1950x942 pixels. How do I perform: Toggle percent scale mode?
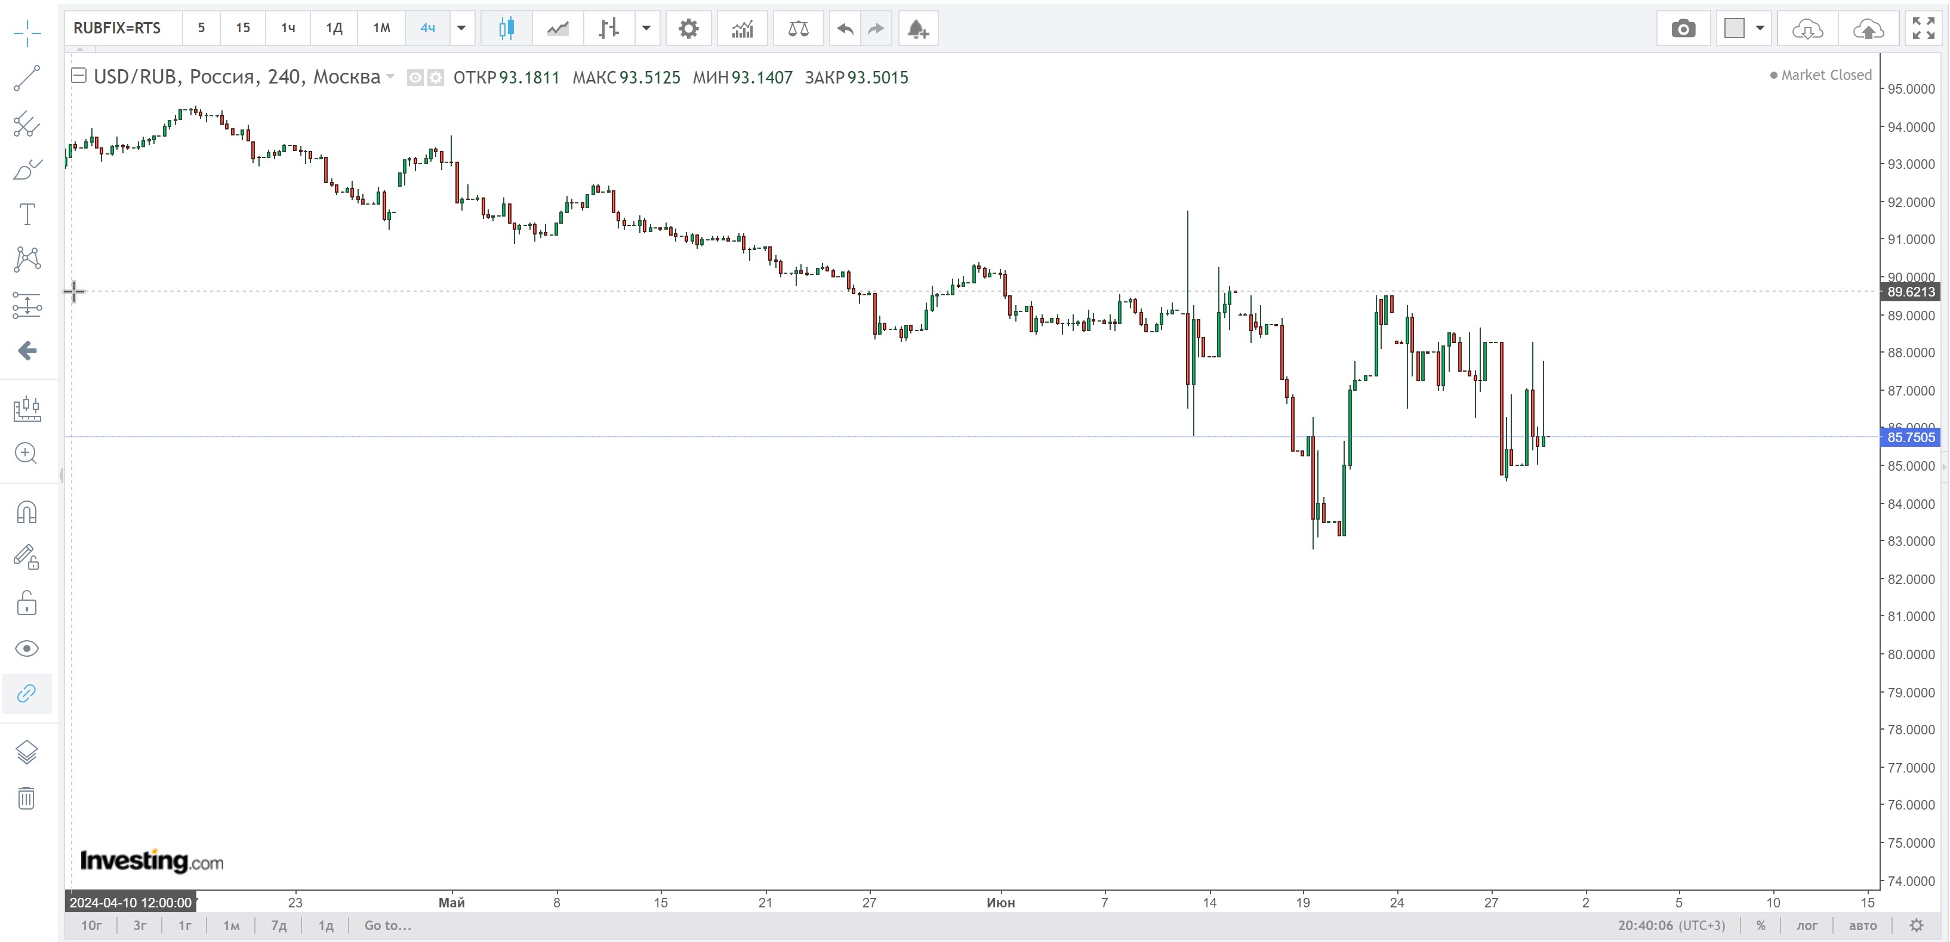pyautogui.click(x=1761, y=925)
